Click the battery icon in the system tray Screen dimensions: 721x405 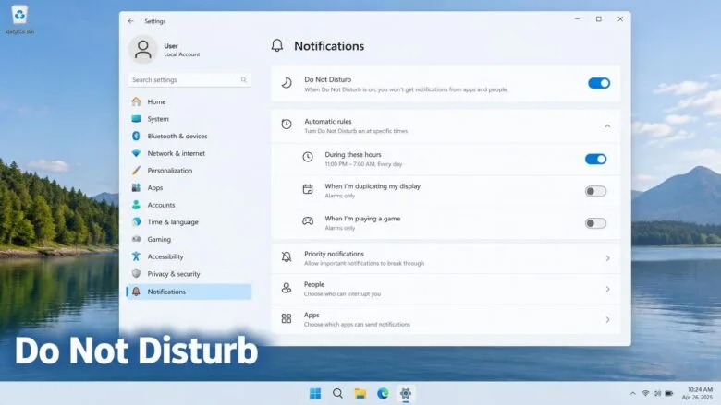coord(669,394)
